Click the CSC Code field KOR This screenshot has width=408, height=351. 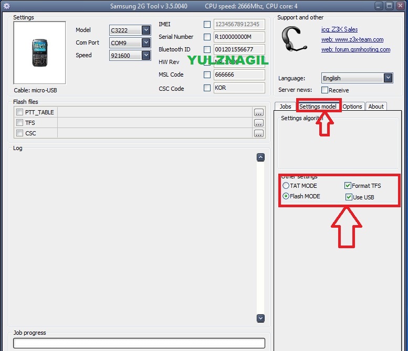pyautogui.click(x=239, y=88)
